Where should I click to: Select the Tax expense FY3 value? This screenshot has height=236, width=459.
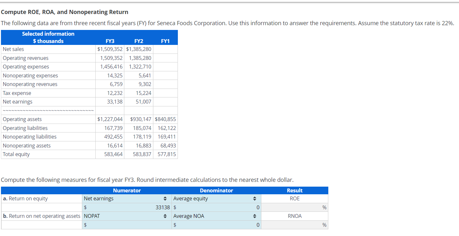pos(113,93)
